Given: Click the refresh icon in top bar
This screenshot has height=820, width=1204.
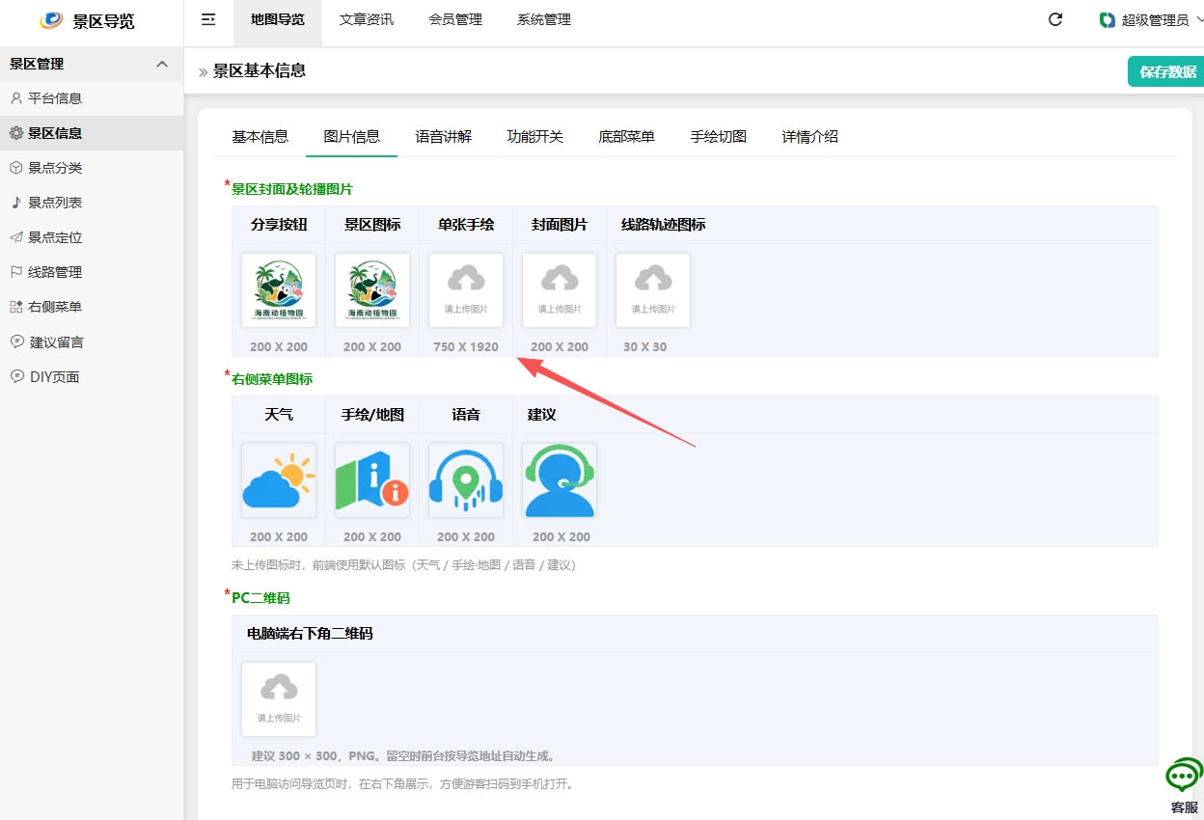Looking at the screenshot, I should click(1055, 19).
